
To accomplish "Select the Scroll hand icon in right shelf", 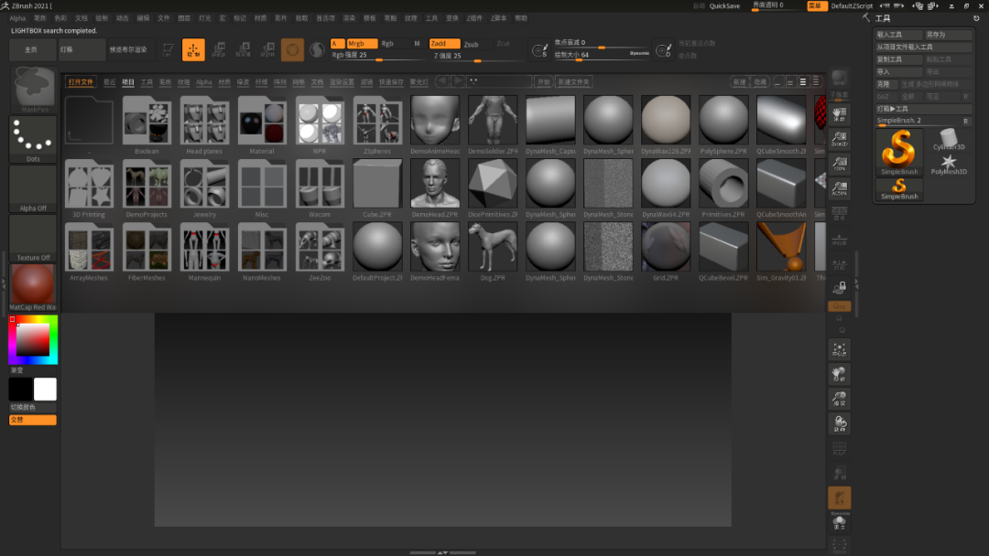I will 839,114.
